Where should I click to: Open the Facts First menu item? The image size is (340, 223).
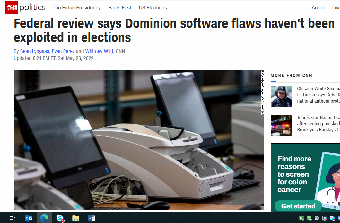coord(120,8)
